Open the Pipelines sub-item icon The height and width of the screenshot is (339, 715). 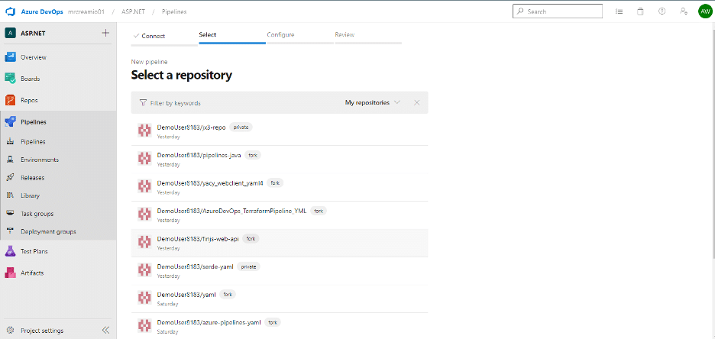coord(10,142)
